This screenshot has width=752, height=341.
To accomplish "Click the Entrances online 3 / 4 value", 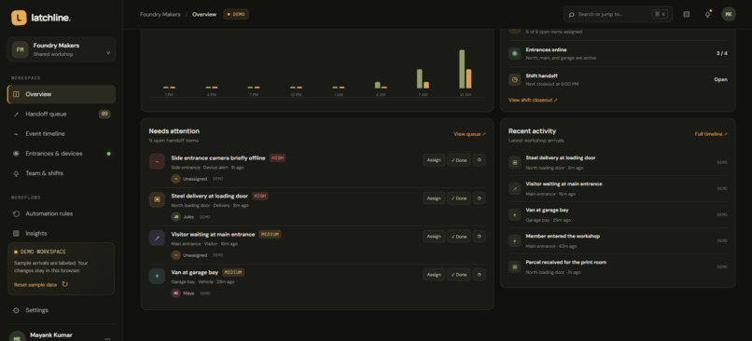I will 722,53.
